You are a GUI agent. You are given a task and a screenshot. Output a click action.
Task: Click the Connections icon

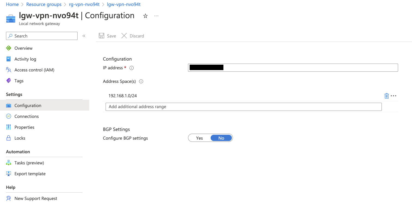pos(9,116)
